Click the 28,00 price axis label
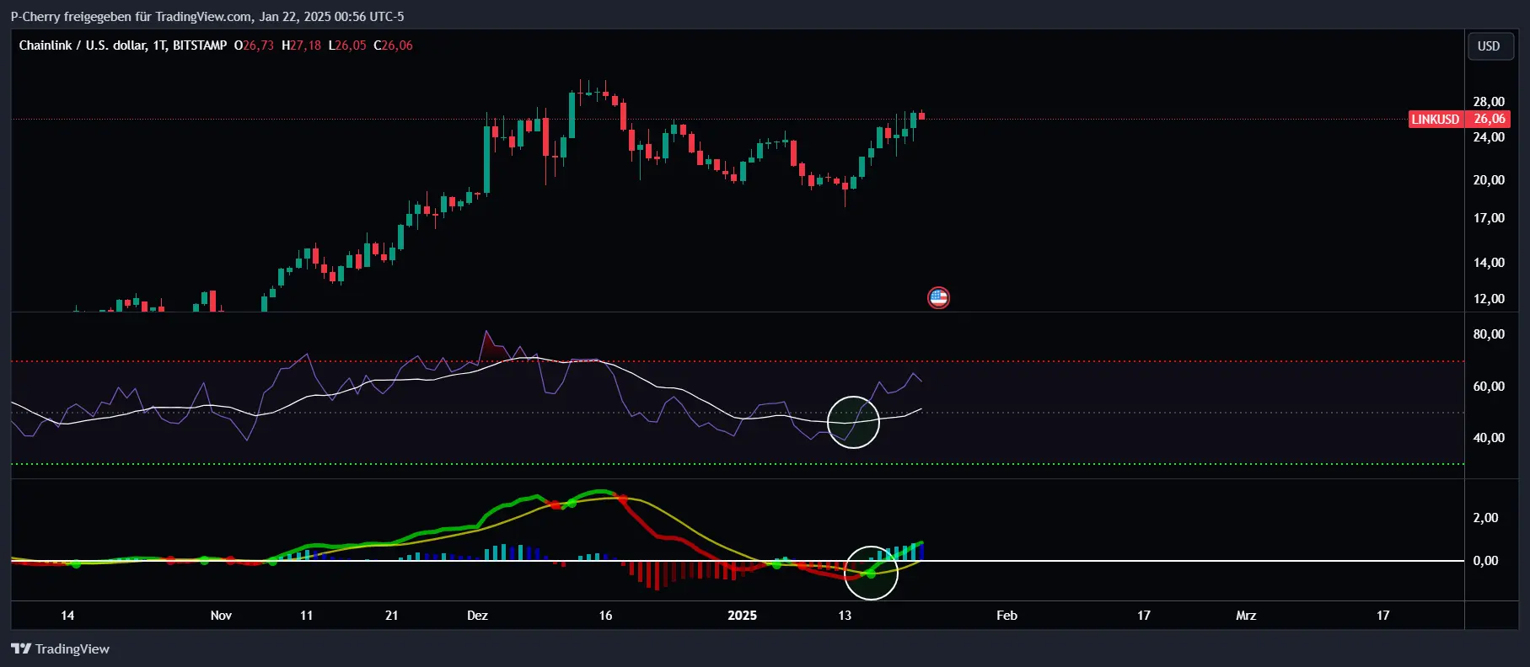Viewport: 1530px width, 667px height. (1489, 101)
